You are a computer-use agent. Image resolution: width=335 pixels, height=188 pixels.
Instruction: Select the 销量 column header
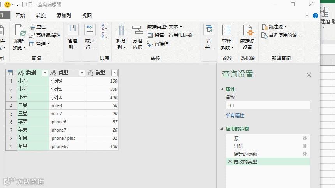[102, 73]
